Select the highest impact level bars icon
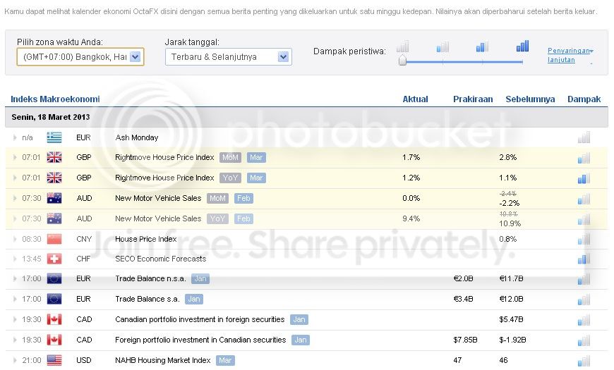The width and height of the screenshot is (614, 370). click(x=522, y=46)
